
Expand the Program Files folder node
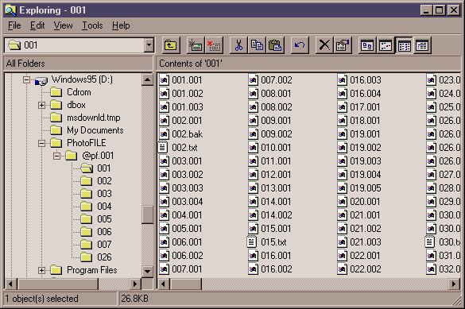click(41, 270)
